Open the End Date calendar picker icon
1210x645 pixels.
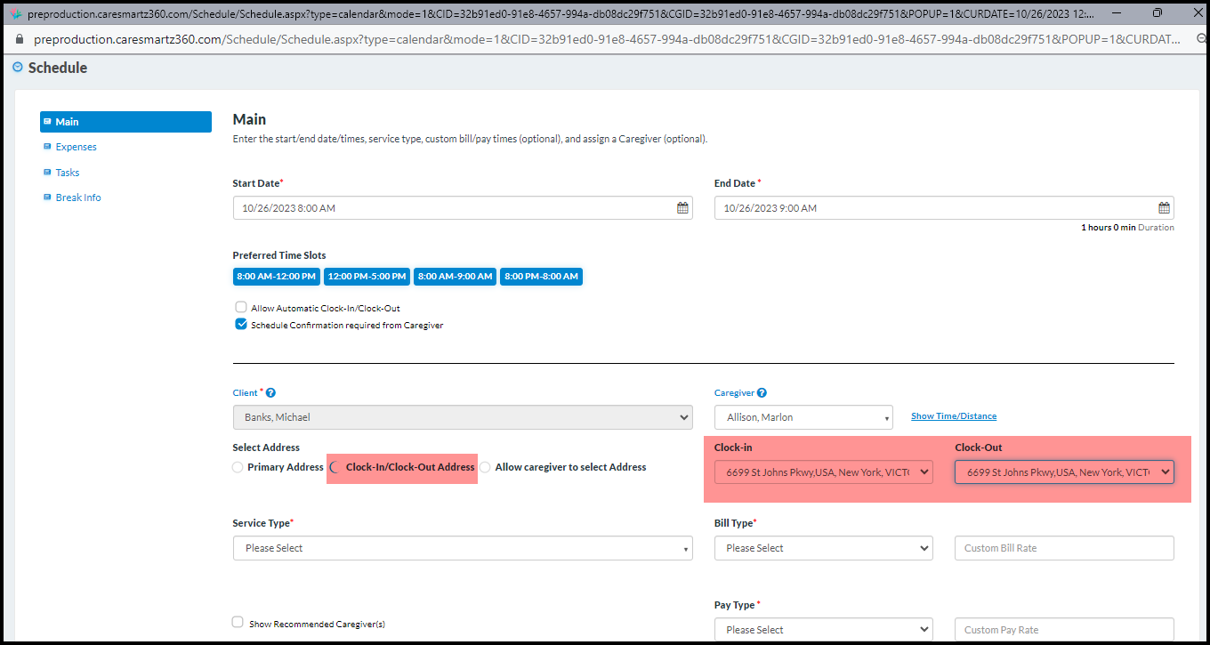click(1164, 208)
